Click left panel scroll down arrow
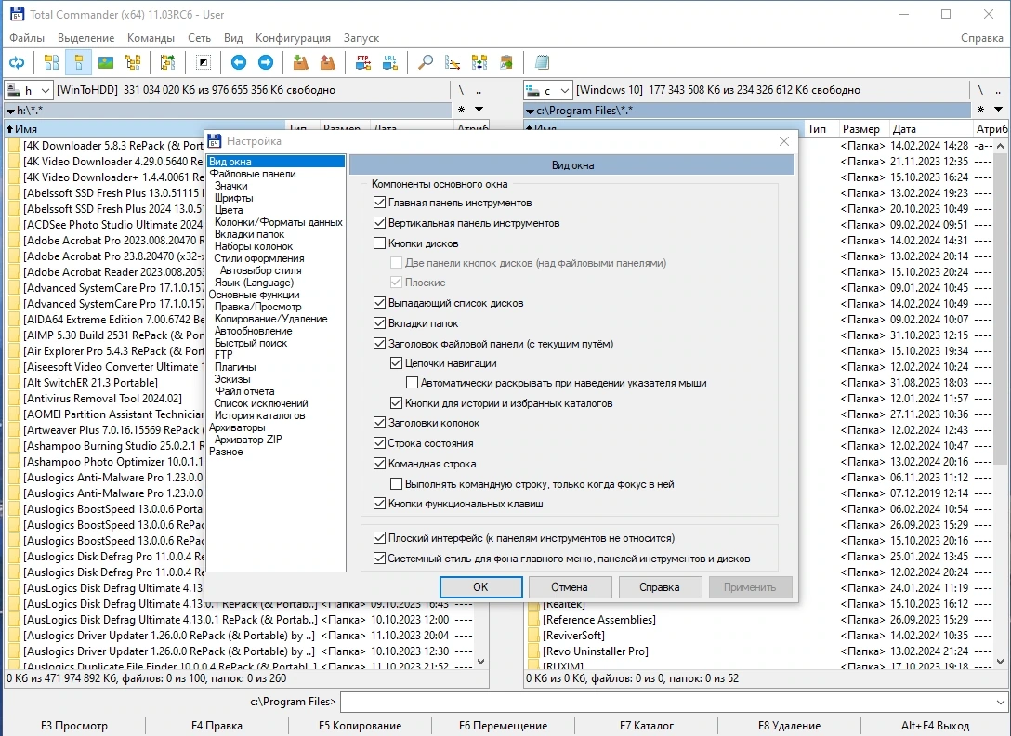This screenshot has height=736, width=1011. point(480,662)
